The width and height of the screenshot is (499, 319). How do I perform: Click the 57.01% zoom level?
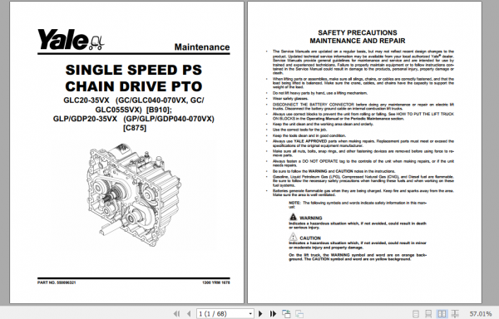(x=481, y=314)
